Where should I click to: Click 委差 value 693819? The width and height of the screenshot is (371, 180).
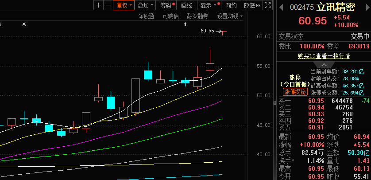(x=359, y=47)
